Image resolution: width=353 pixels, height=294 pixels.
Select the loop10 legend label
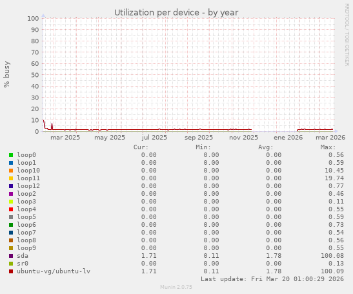tap(28, 170)
